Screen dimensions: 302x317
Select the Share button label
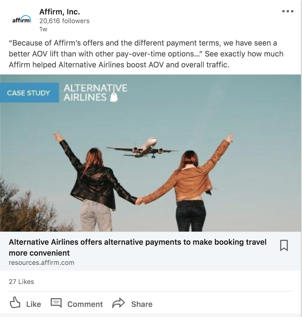(x=142, y=304)
